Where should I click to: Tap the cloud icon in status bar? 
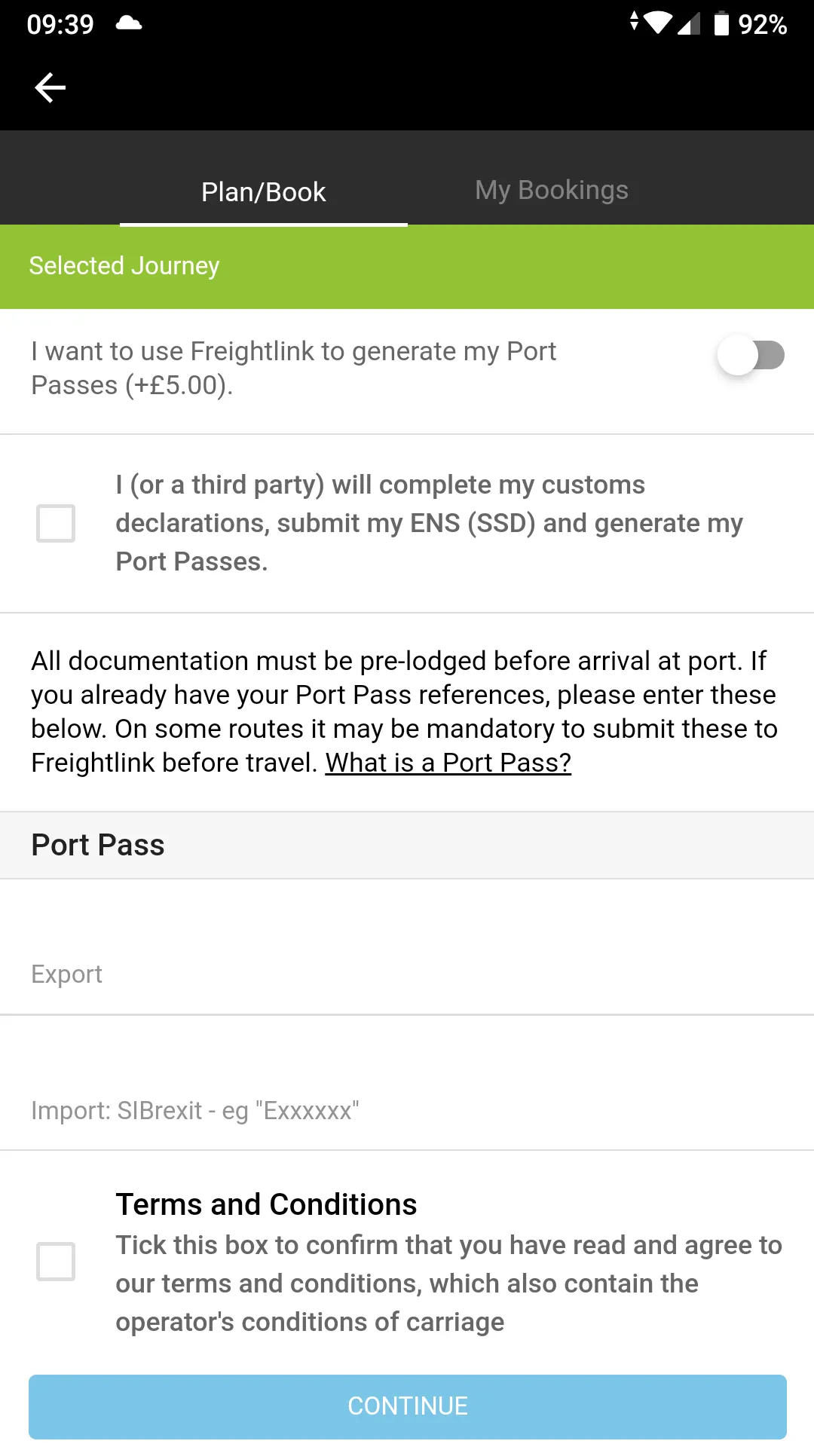point(129,23)
